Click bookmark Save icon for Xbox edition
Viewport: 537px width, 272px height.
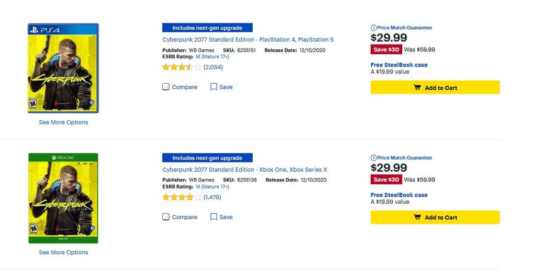point(214,217)
